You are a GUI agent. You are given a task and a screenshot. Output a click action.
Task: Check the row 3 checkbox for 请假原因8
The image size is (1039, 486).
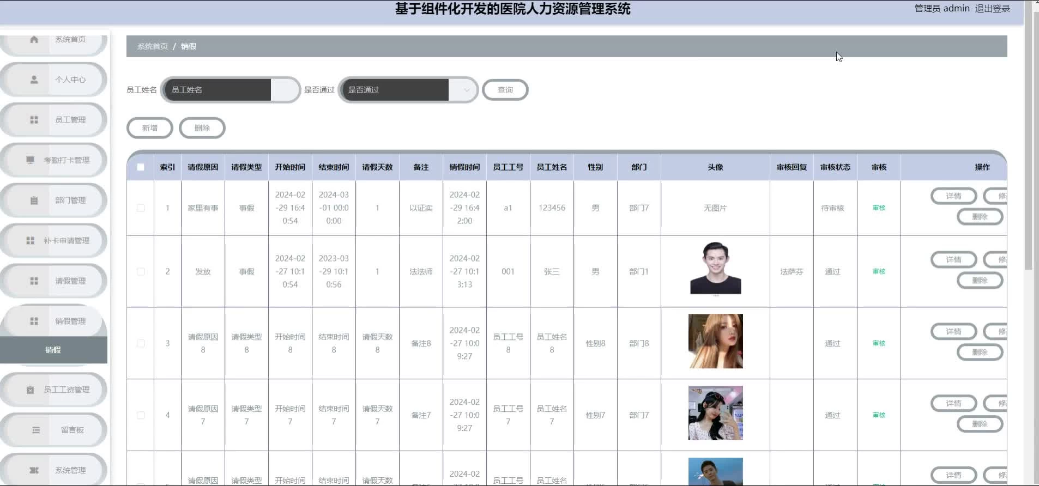(141, 343)
